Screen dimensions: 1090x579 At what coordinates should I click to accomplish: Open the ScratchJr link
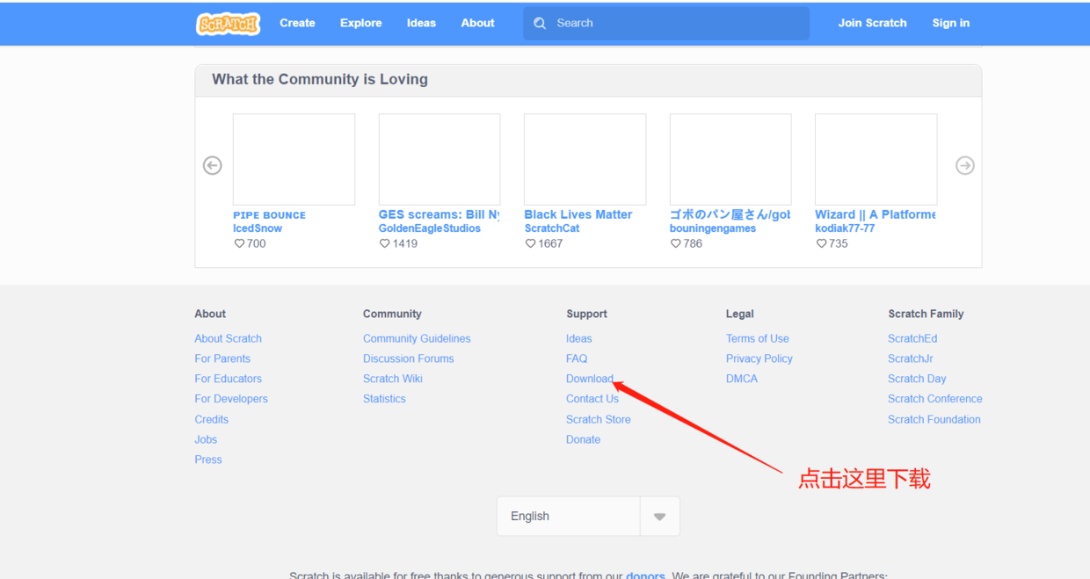click(911, 358)
